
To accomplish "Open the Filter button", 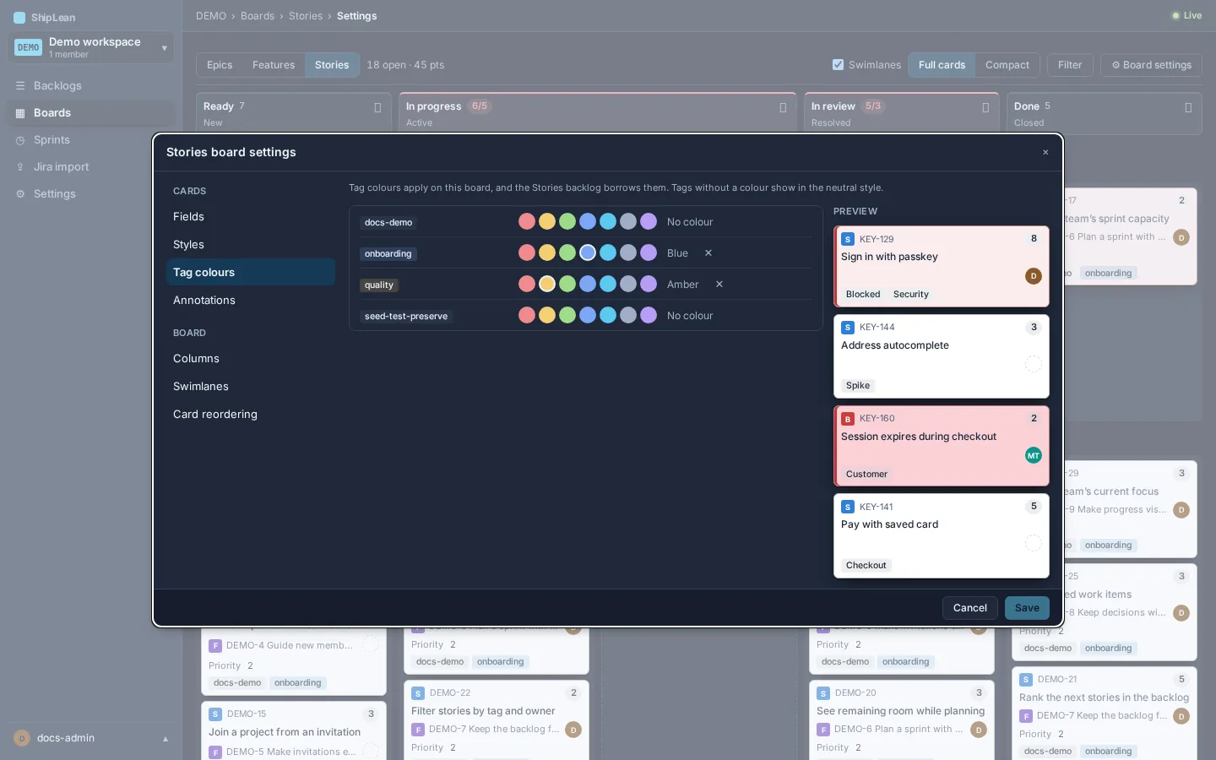I will click(1070, 65).
